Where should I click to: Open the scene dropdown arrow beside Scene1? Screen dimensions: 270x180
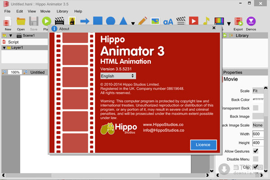tap(11, 36)
